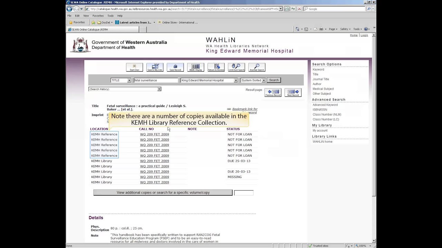The image size is (442, 248).
Task: Open the command bar Tools dropdown
Action: tap(357, 29)
